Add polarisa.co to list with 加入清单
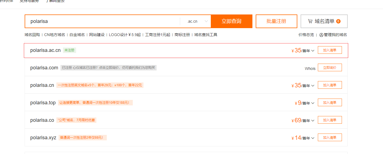The width and height of the screenshot is (383, 154). pyautogui.click(x=330, y=120)
